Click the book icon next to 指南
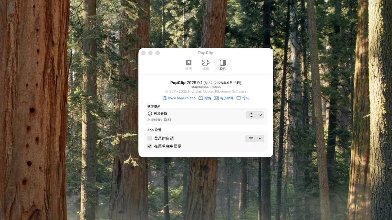Screen dimensions: 392x220 pyautogui.click(x=201, y=98)
